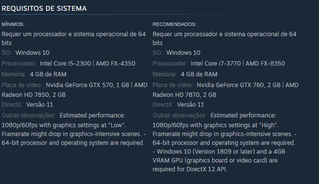Click the DirectX 12 API requirement note
The image size is (319, 184).
pyautogui.click(x=219, y=160)
